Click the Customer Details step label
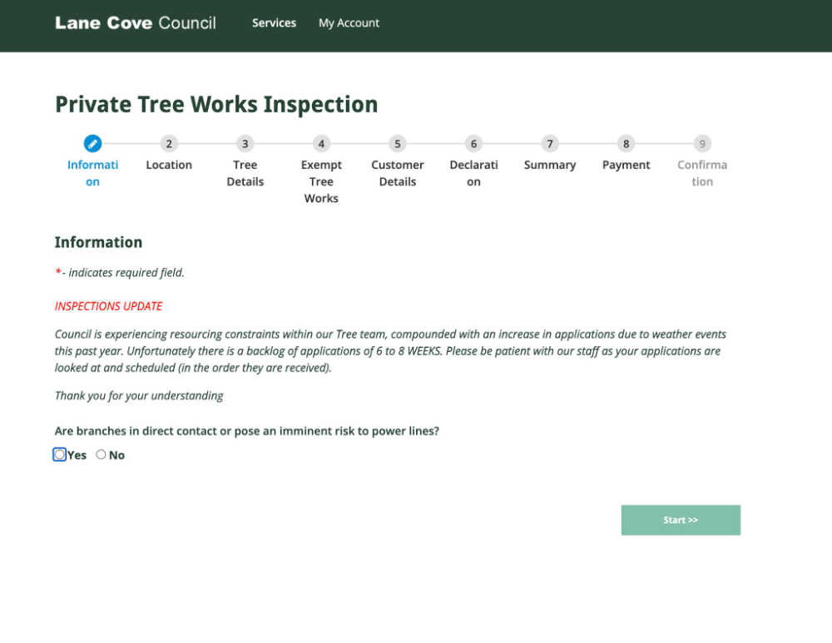 coord(398,173)
